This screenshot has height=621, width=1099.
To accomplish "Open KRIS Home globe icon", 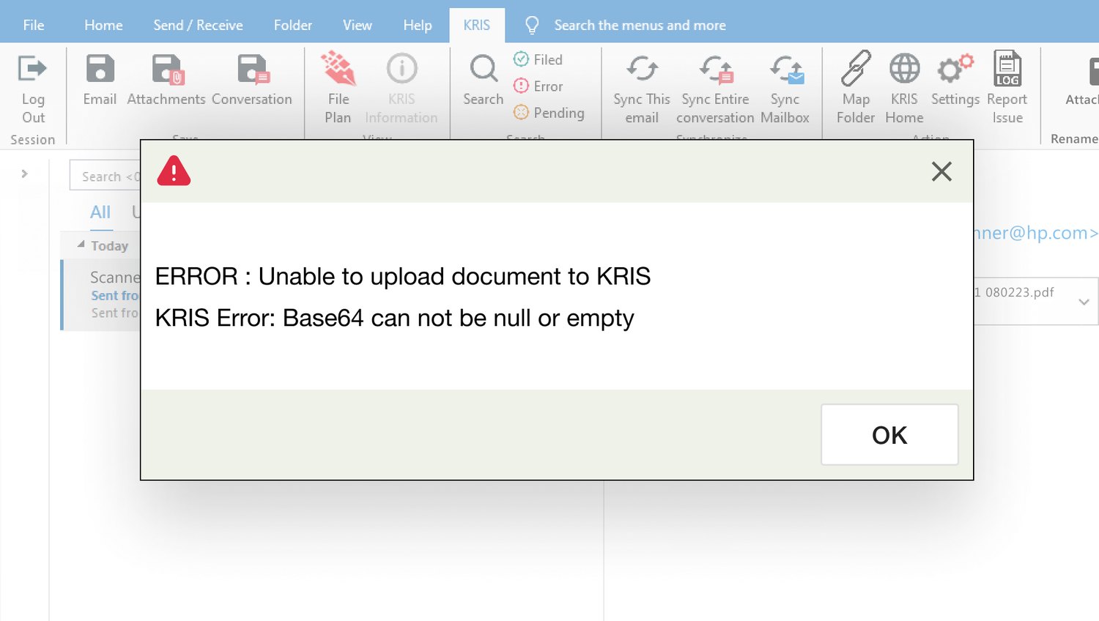I will click(x=904, y=69).
